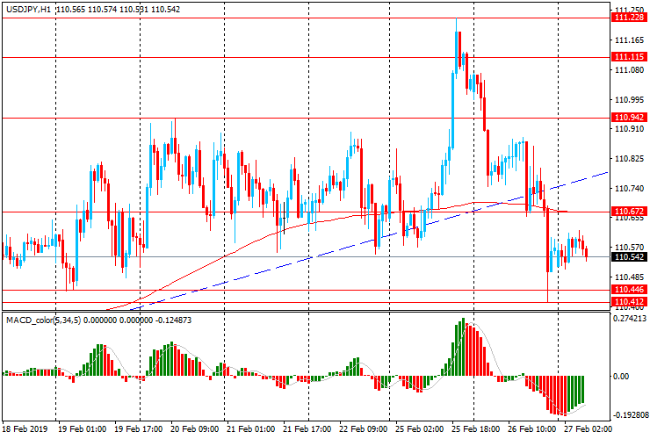Click the USDJPY,H1 chart title label
This screenshot has width=650, height=439.
click(26, 8)
